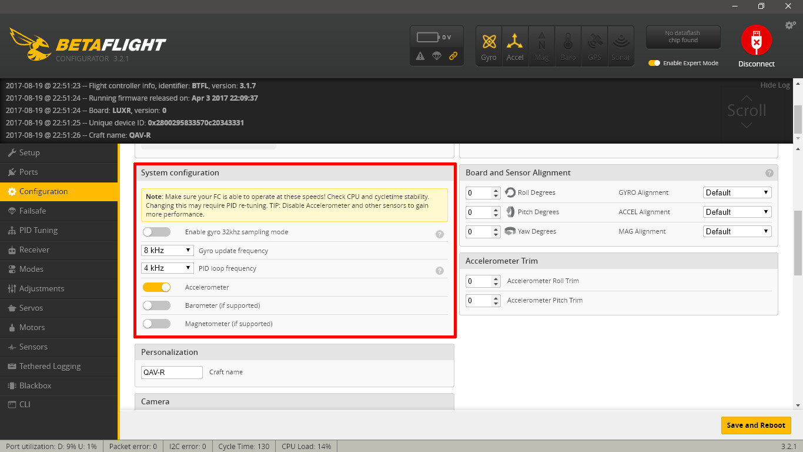This screenshot has height=452, width=803.
Task: Open the Receiver tab
Action: (59, 250)
